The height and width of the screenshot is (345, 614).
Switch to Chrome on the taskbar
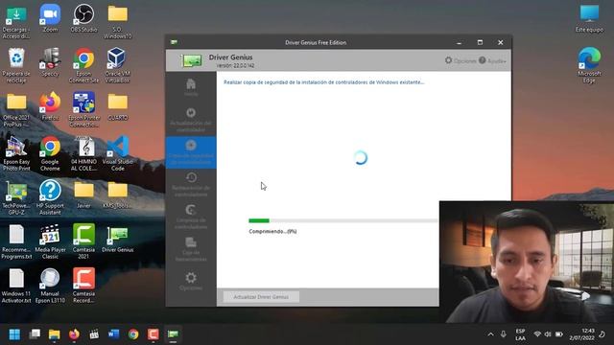click(133, 334)
